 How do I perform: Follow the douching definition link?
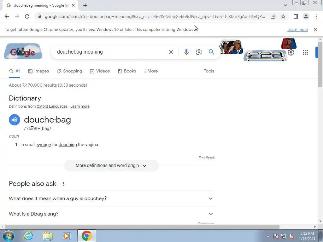tap(68, 145)
